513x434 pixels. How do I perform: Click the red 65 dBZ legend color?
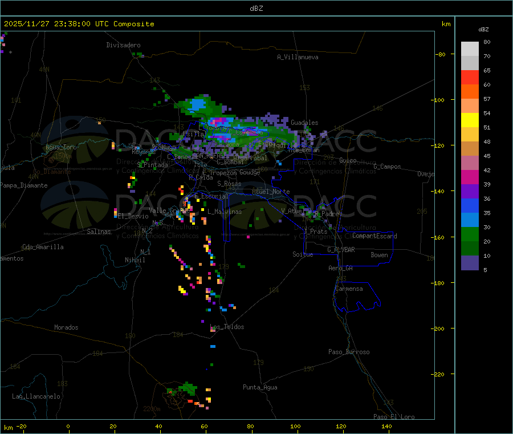tap(470, 77)
